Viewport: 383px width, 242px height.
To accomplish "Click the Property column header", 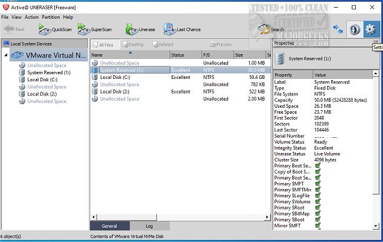I will pyautogui.click(x=293, y=75).
